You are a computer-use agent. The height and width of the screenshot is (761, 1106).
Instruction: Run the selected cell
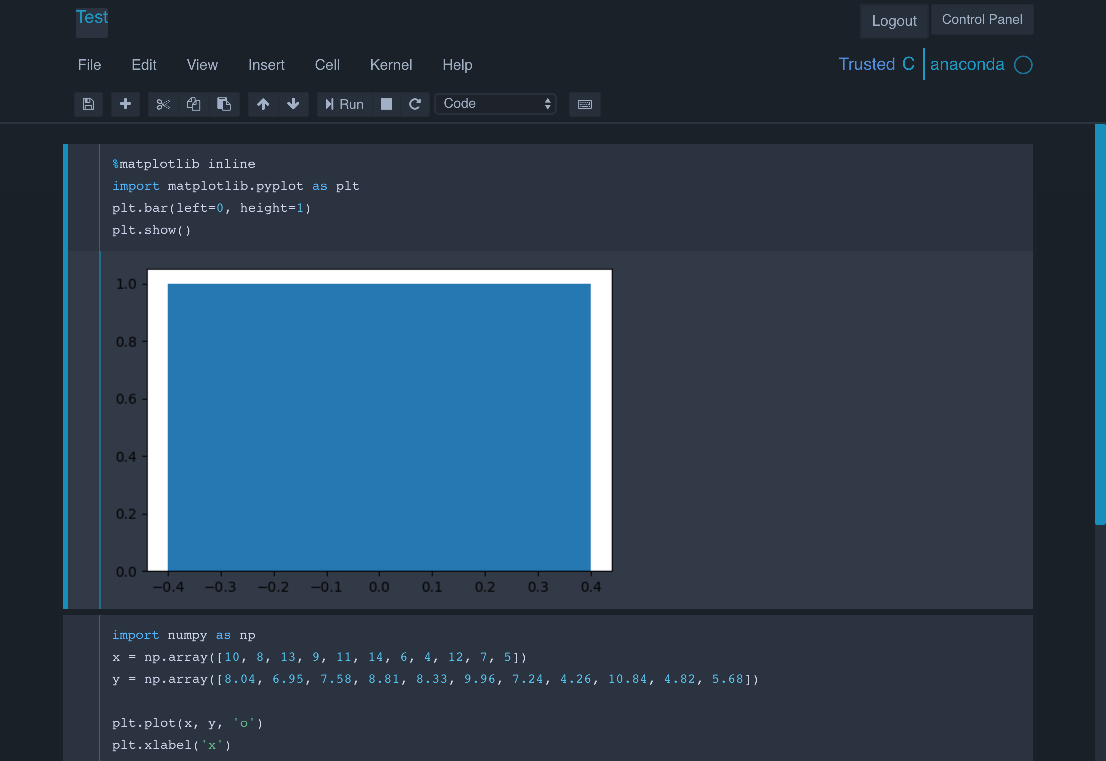(344, 104)
